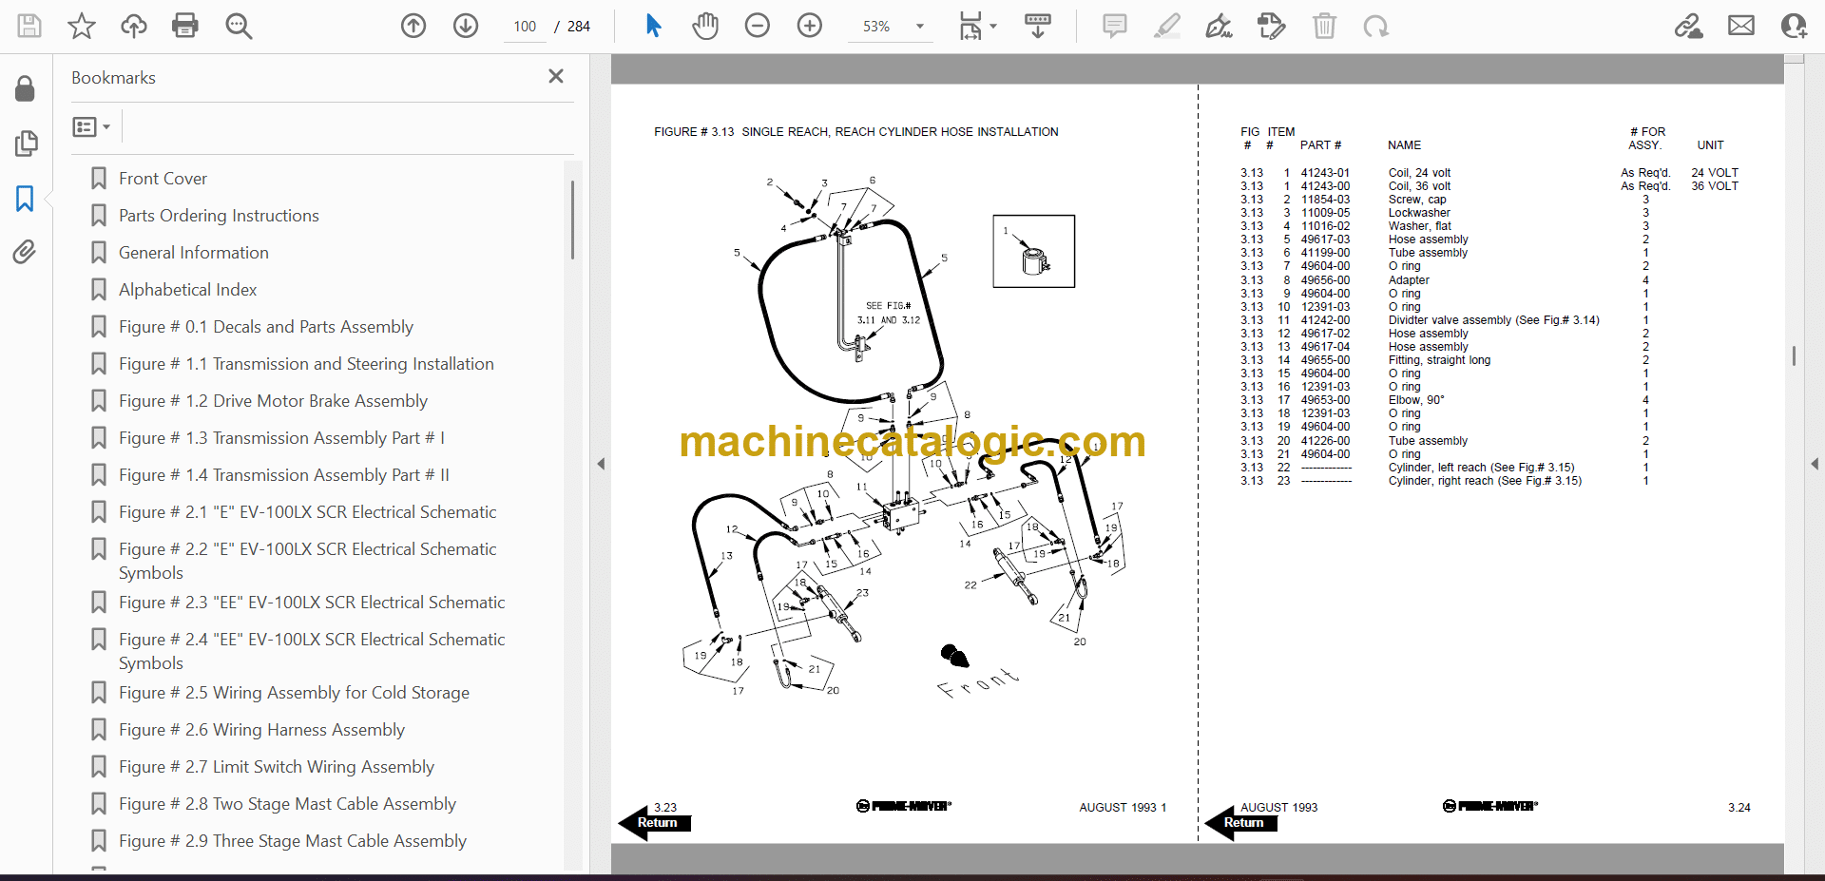Toggle the Attachments panel paperclip

(25, 252)
